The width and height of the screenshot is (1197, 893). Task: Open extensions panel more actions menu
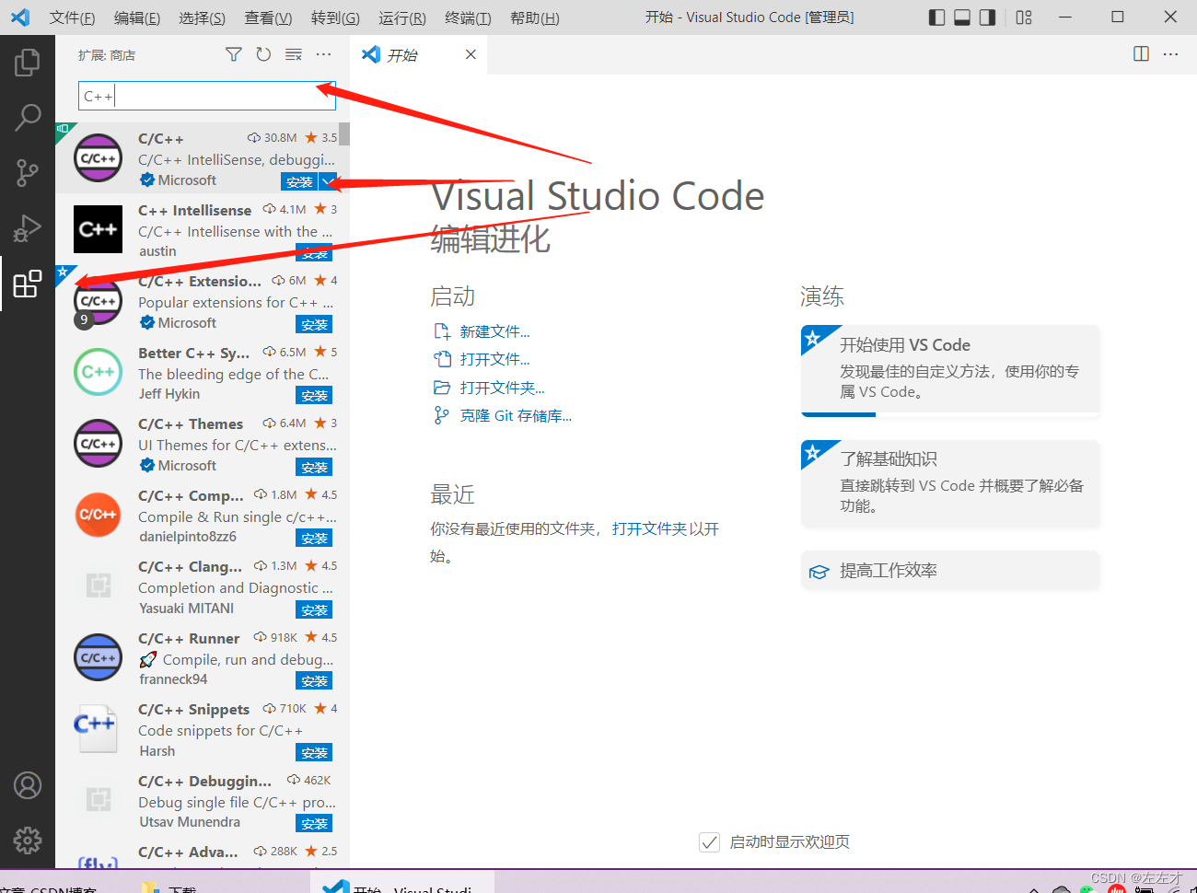pos(323,55)
